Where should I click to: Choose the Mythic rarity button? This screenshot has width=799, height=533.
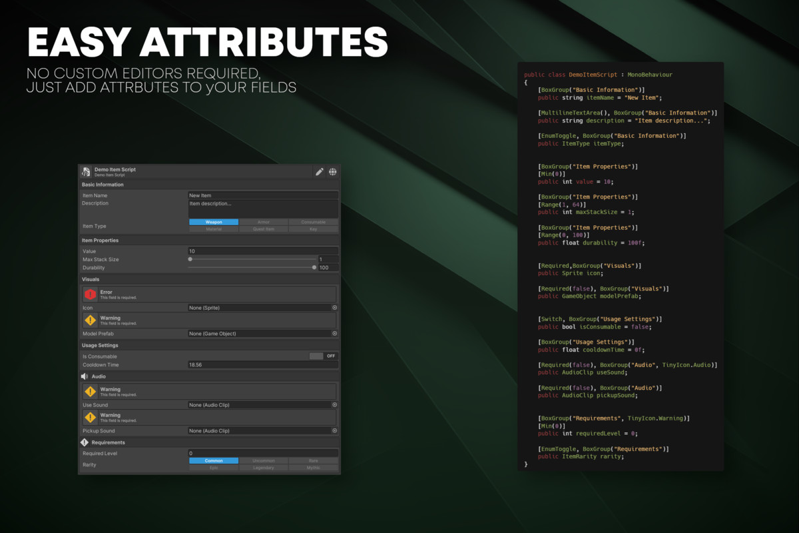click(x=313, y=468)
